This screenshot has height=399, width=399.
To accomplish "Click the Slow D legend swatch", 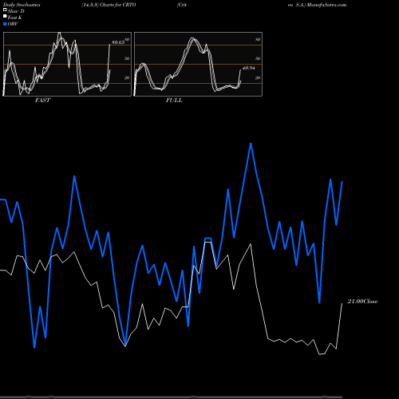I will (5, 10).
